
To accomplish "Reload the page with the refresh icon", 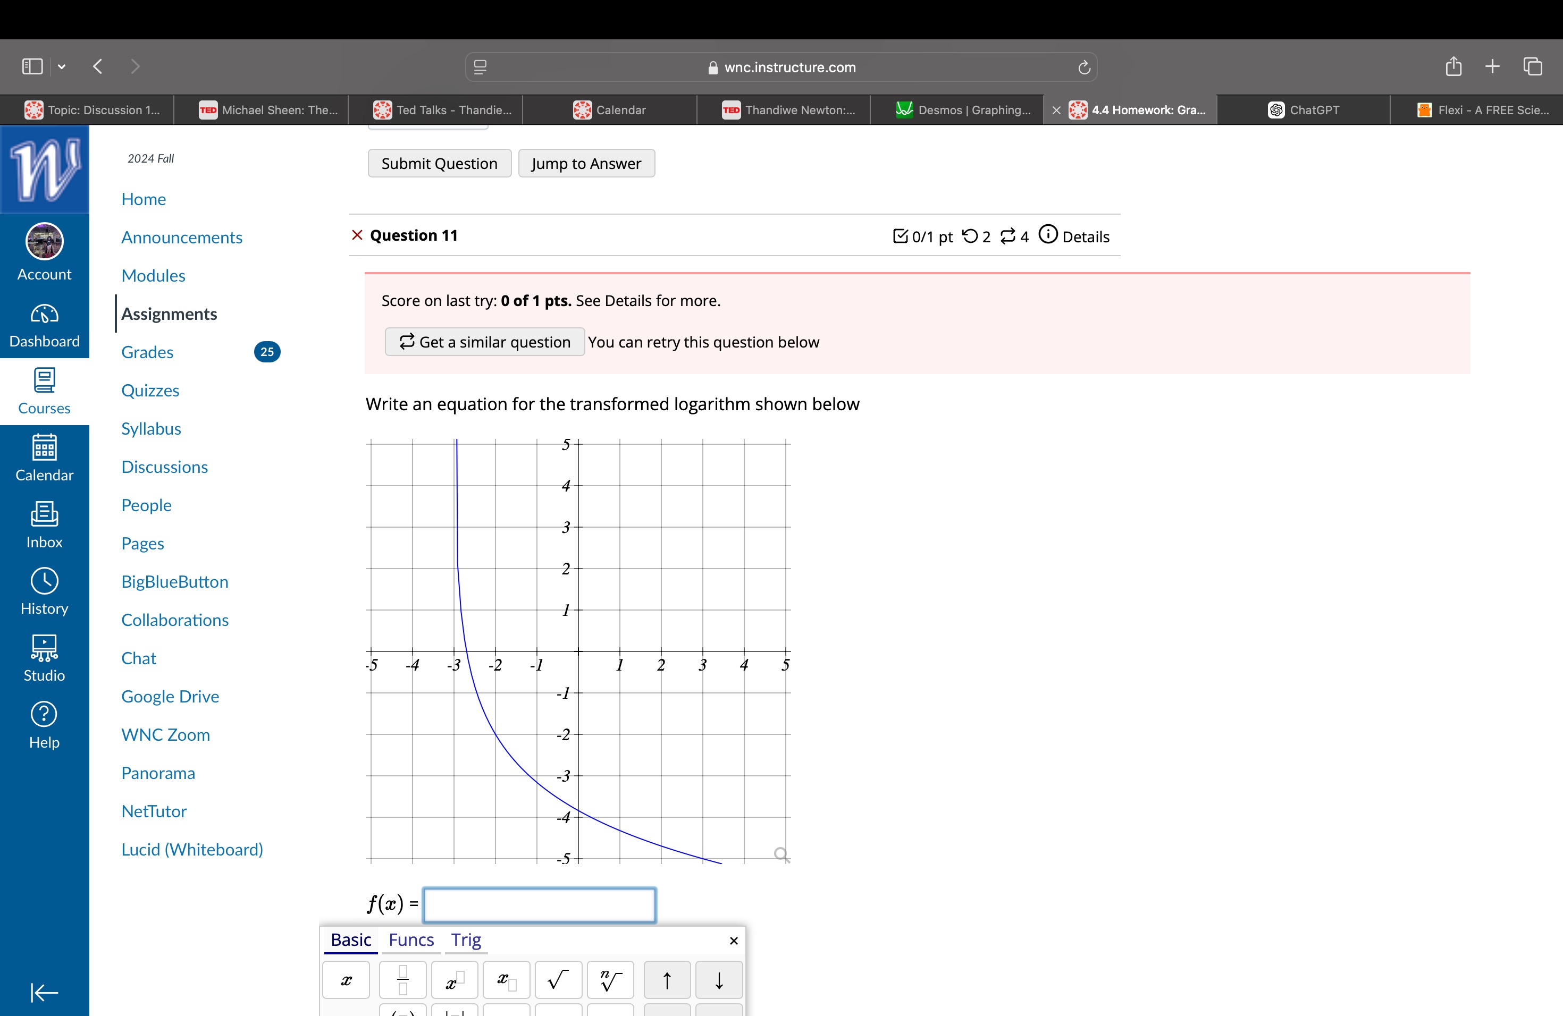I will [1084, 67].
